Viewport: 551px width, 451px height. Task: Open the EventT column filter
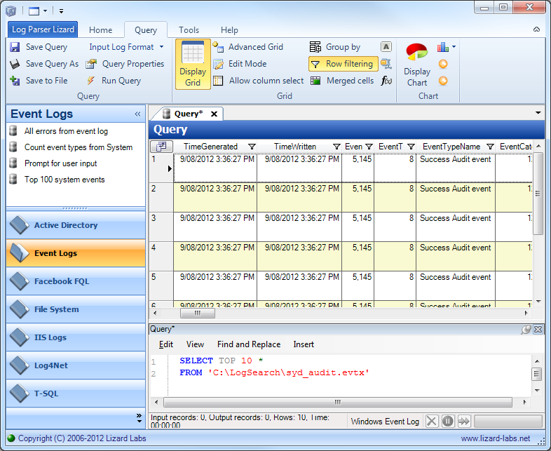[x=411, y=147]
